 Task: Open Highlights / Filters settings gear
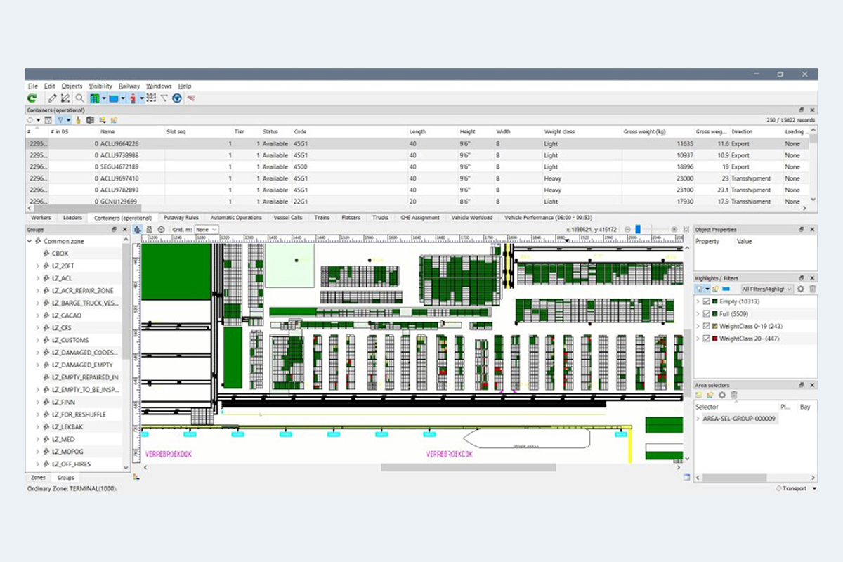point(800,289)
